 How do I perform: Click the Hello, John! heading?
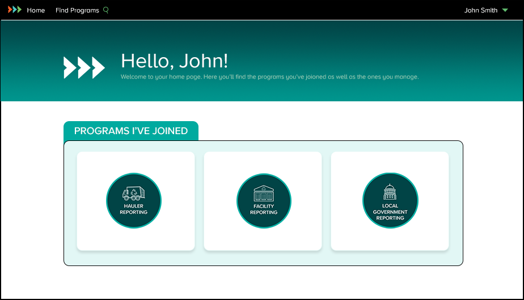[x=175, y=61]
